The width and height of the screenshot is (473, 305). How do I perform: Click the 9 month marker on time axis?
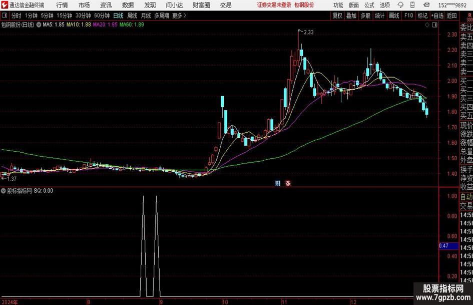161,301
